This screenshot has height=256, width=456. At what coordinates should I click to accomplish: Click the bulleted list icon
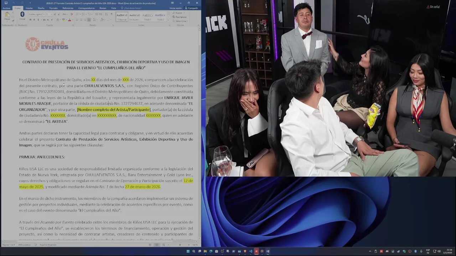[x=77, y=14]
